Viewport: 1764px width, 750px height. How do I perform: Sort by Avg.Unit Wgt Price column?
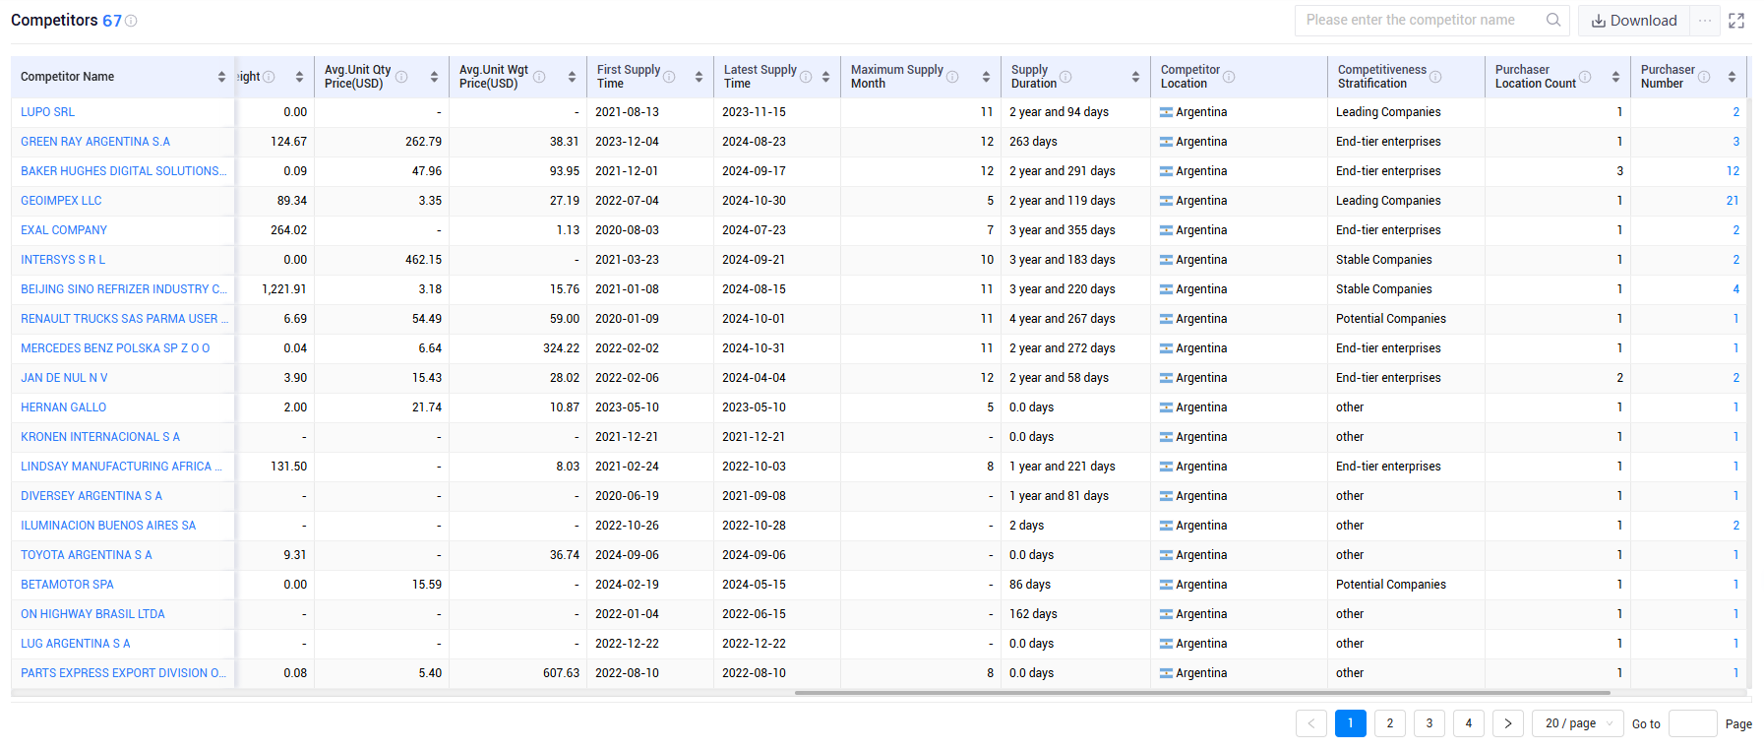tap(572, 77)
